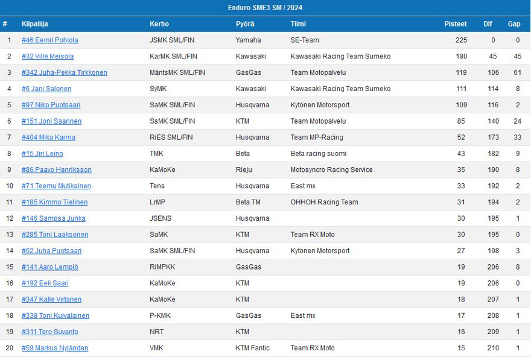The width and height of the screenshot is (531, 357).
Task: Click the KarMK SML/FIN club cell
Action: click(173, 56)
